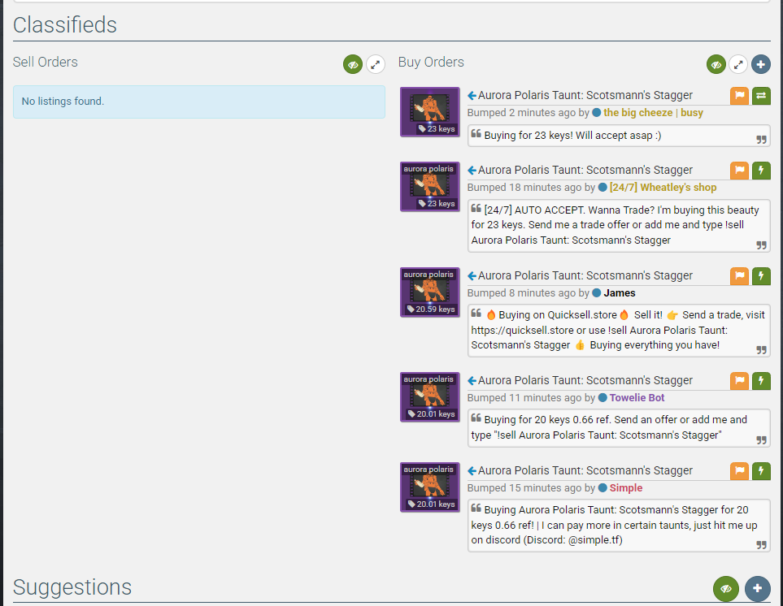Image resolution: width=783 pixels, height=606 pixels.
Task: Instant sell to Towelie Bot lightning icon
Action: pos(761,381)
